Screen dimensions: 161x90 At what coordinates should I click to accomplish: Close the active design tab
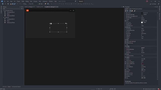(x=58, y=7)
